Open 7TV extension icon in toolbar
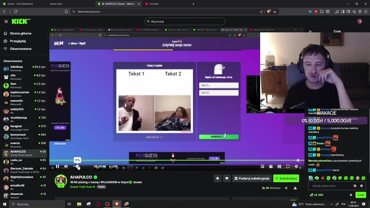The width and height of the screenshot is (370, 208). pos(310,12)
